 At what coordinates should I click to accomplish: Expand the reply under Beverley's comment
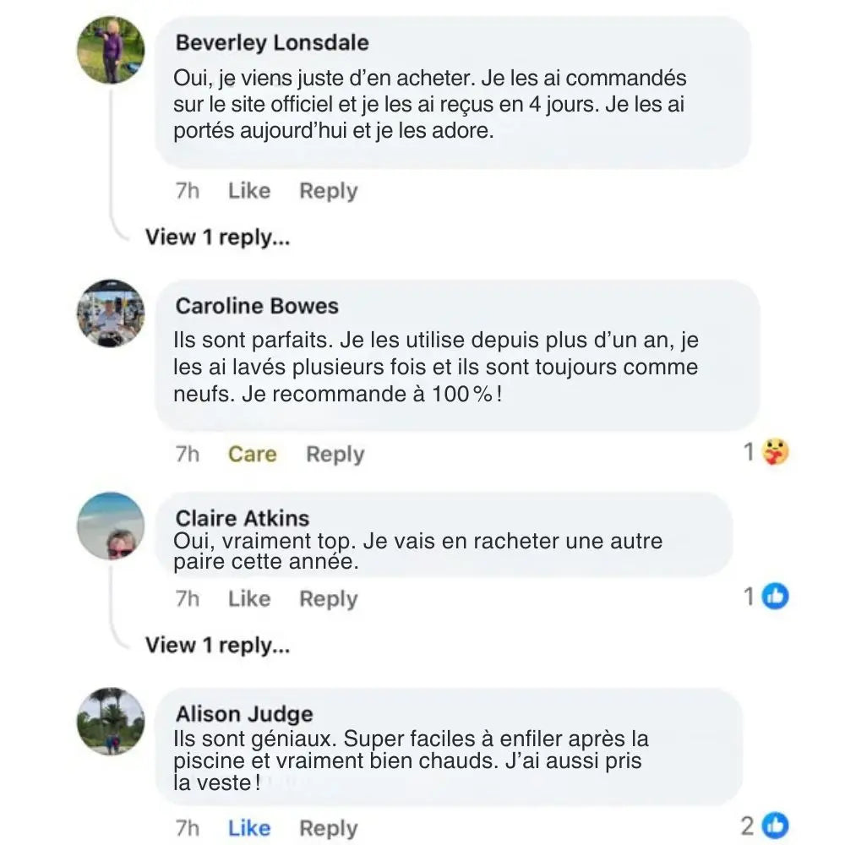coord(218,237)
